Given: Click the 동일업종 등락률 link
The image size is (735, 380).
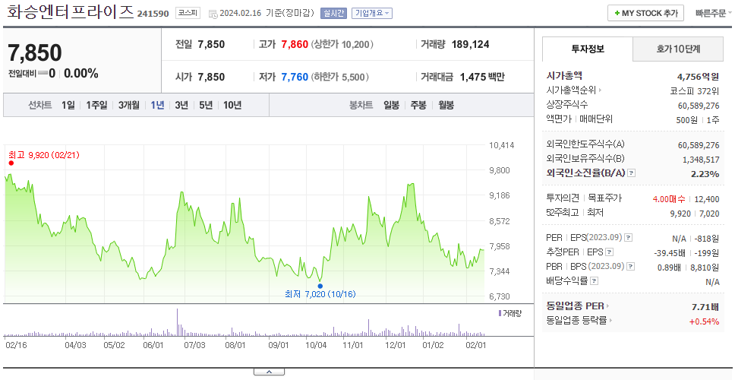Looking at the screenshot, I should click(576, 321).
